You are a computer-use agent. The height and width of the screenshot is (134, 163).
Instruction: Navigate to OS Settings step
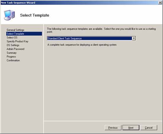[13, 45]
